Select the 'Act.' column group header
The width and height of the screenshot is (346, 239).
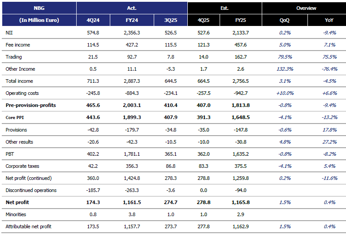[132, 8]
